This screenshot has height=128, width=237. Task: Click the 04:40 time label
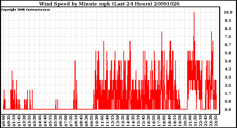point(45,121)
